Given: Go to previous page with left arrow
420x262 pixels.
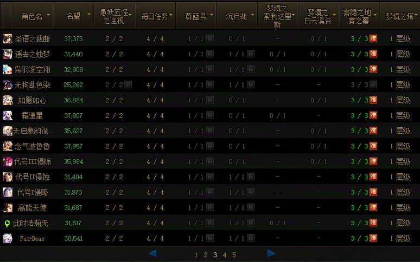Looking at the screenshot, I should (152, 253).
